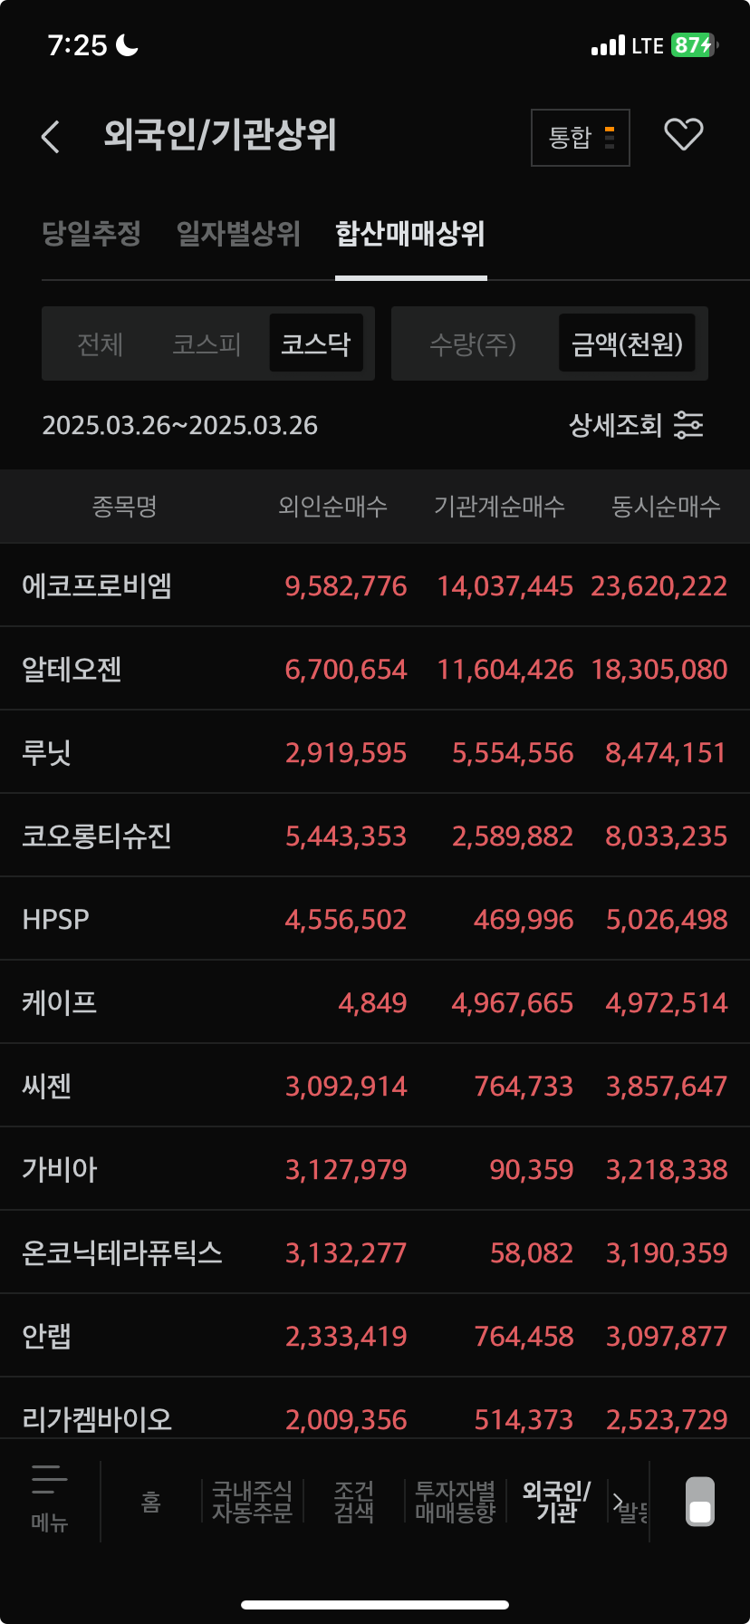Sort by 종목명 column header
This screenshot has height=1624, width=750.
click(x=125, y=507)
